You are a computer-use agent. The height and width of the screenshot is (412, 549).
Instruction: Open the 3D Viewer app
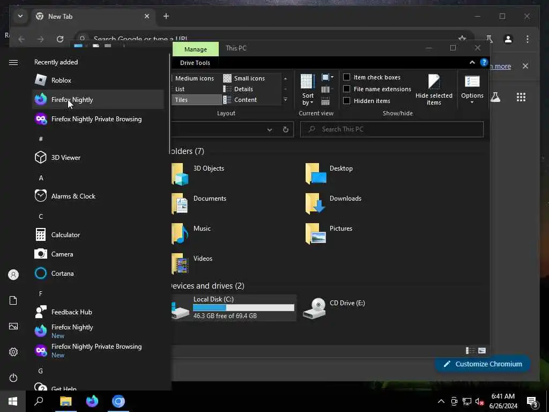pyautogui.click(x=98, y=157)
